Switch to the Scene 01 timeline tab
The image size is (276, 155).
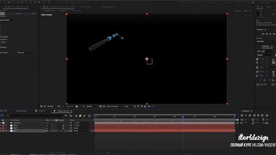tap(42, 111)
